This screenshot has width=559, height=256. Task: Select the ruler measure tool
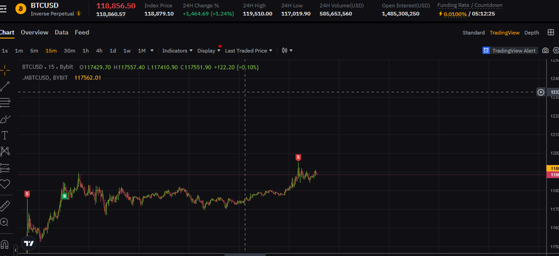pos(5,206)
